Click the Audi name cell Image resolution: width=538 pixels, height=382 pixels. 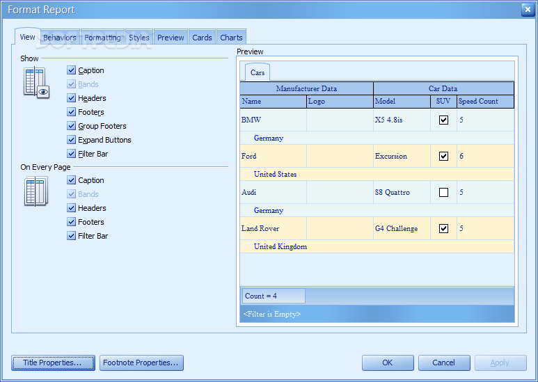[273, 192]
